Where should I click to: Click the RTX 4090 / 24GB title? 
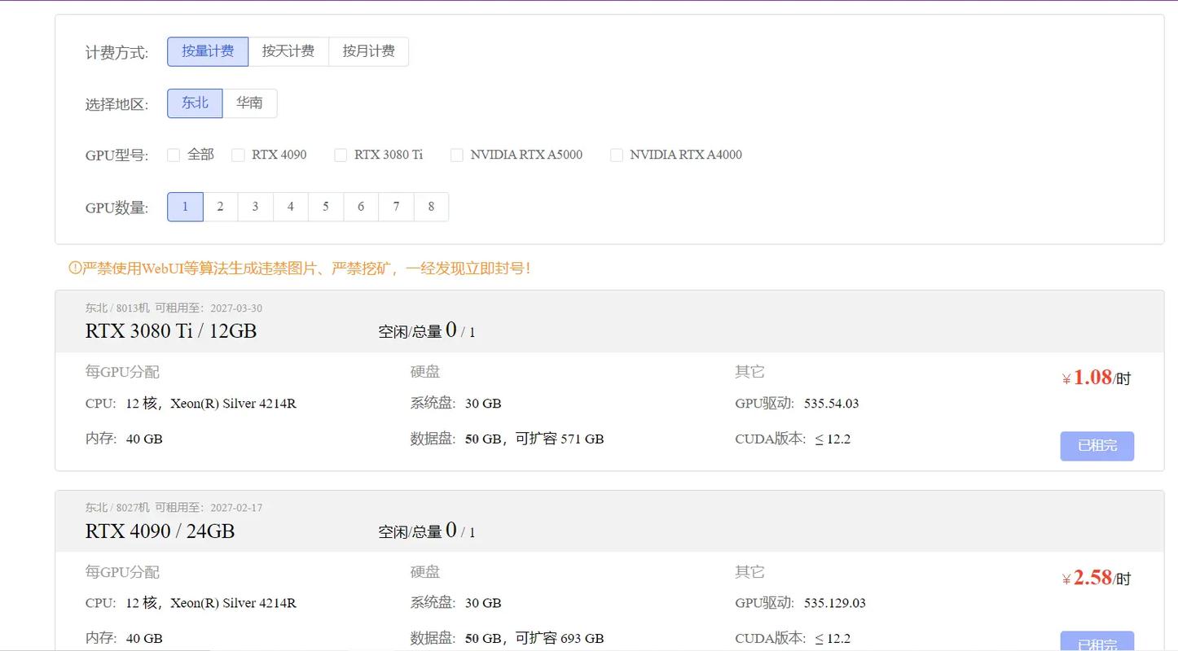tap(160, 531)
